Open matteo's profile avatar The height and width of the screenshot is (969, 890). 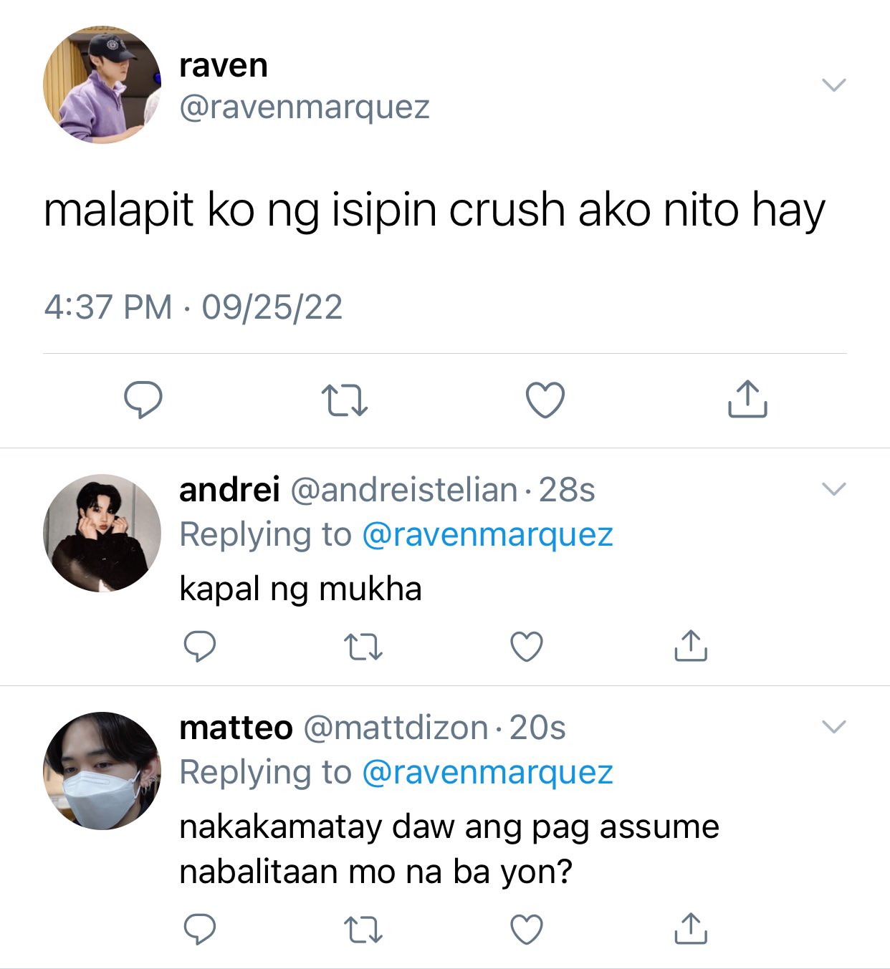[102, 771]
